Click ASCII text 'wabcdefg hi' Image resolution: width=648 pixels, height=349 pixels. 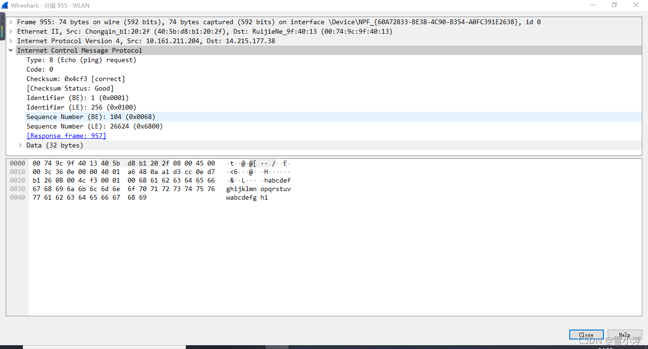click(247, 197)
